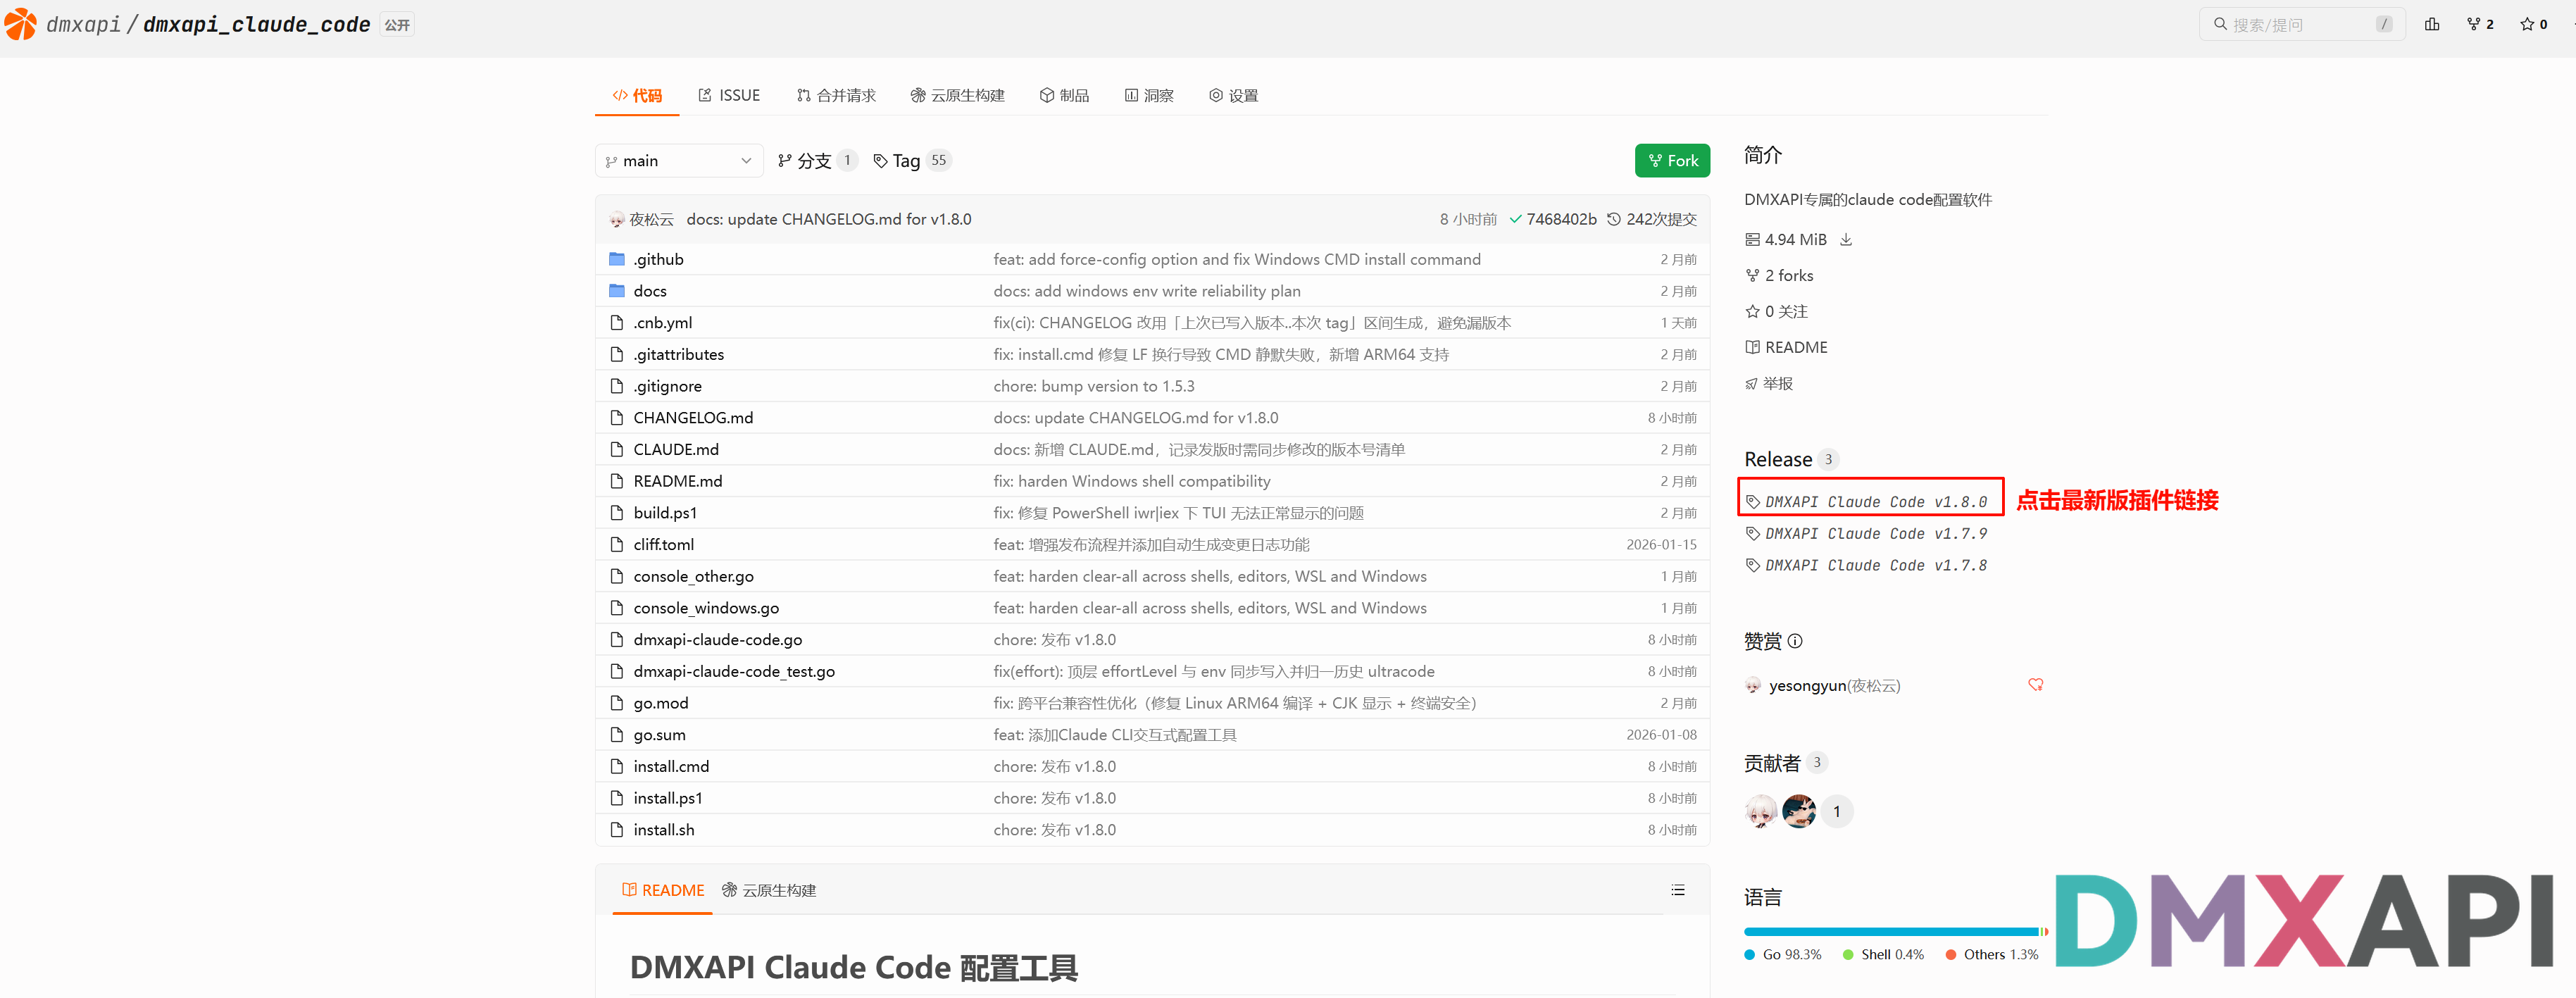
Task: Open the leaderboard chart icon in top bar
Action: [2432, 24]
